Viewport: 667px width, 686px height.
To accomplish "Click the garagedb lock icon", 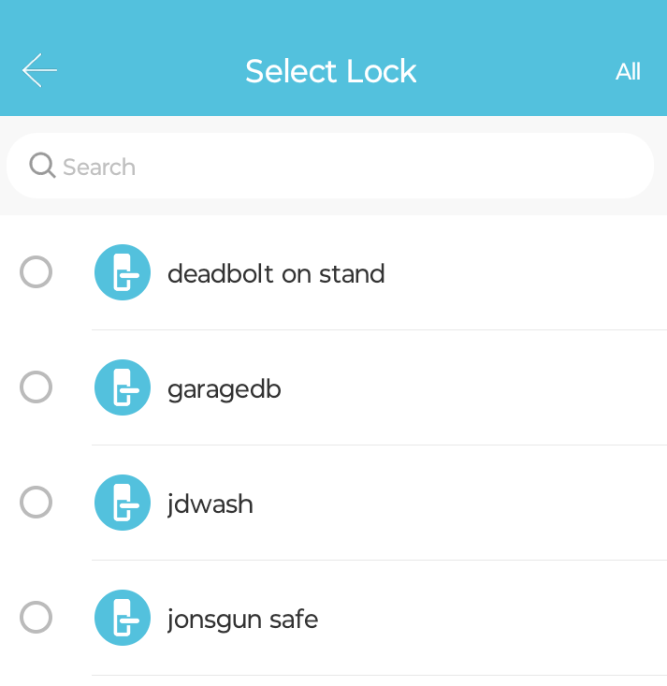I will (x=123, y=387).
